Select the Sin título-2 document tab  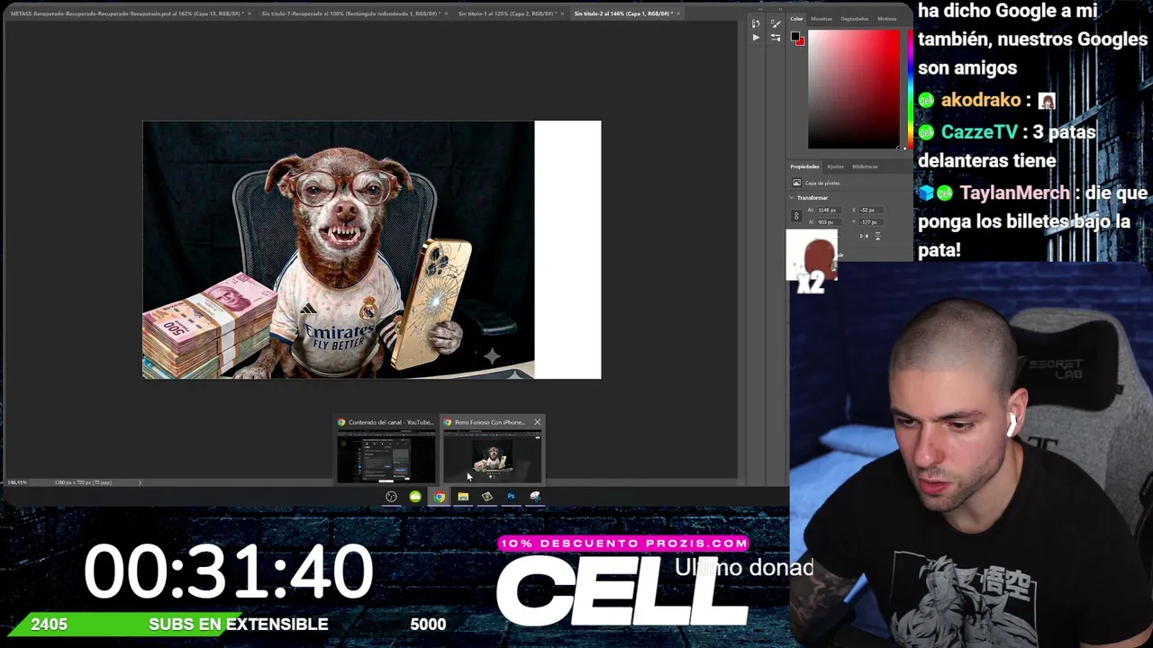pyautogui.click(x=622, y=13)
